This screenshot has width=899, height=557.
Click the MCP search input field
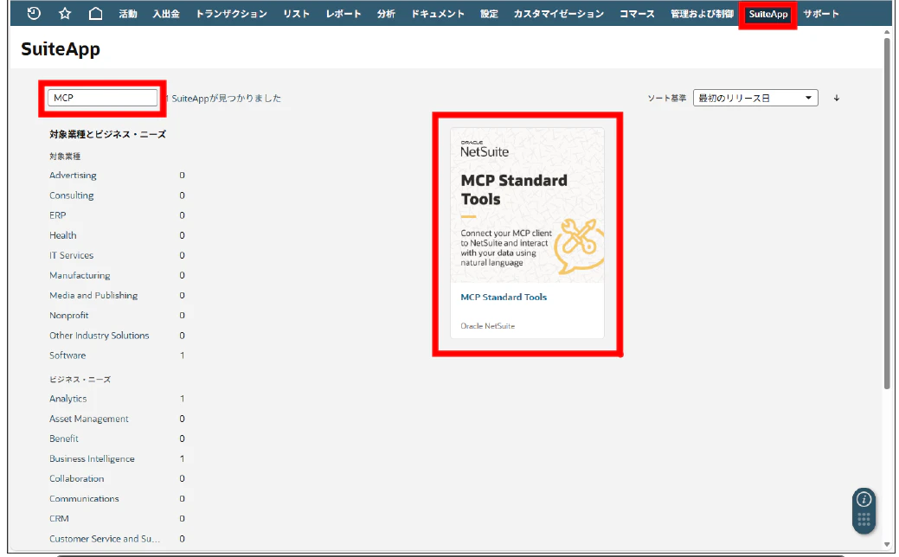[x=103, y=98]
